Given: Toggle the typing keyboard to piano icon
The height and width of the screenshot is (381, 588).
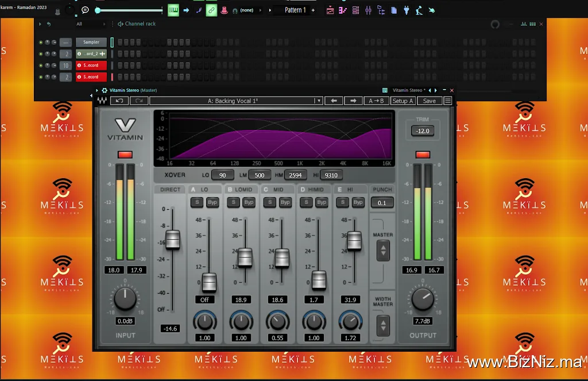Looking at the screenshot, I should point(173,10).
